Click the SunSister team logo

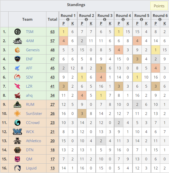click(17, 114)
